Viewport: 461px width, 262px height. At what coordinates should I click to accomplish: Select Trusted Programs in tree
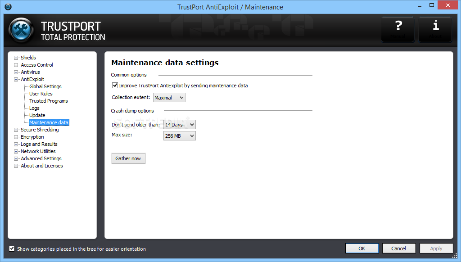49,101
